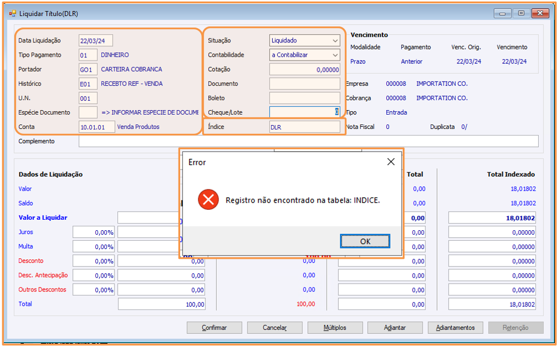Open the Situação dropdown
Viewport: 557px width, 347px height.
pos(305,41)
